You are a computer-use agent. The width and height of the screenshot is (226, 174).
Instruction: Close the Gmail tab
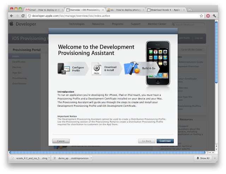[x=63, y=10]
